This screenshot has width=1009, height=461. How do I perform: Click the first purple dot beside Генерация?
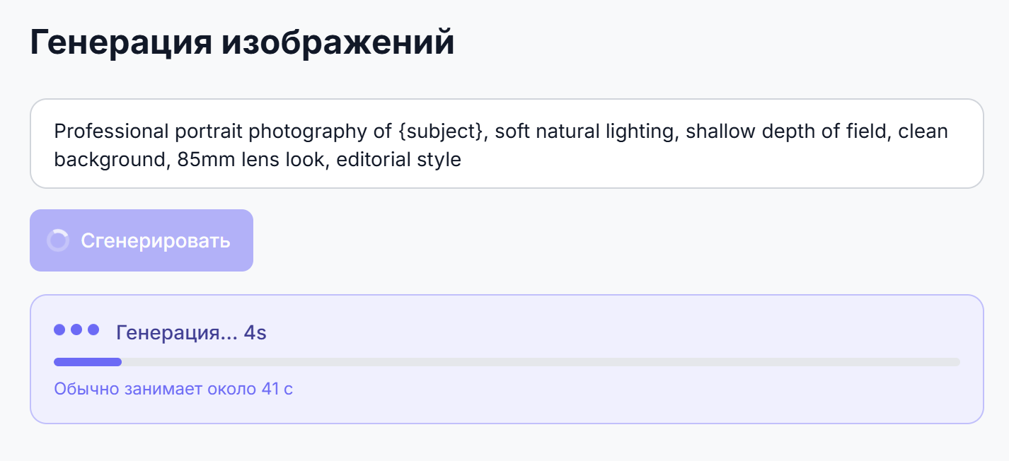pyautogui.click(x=59, y=329)
